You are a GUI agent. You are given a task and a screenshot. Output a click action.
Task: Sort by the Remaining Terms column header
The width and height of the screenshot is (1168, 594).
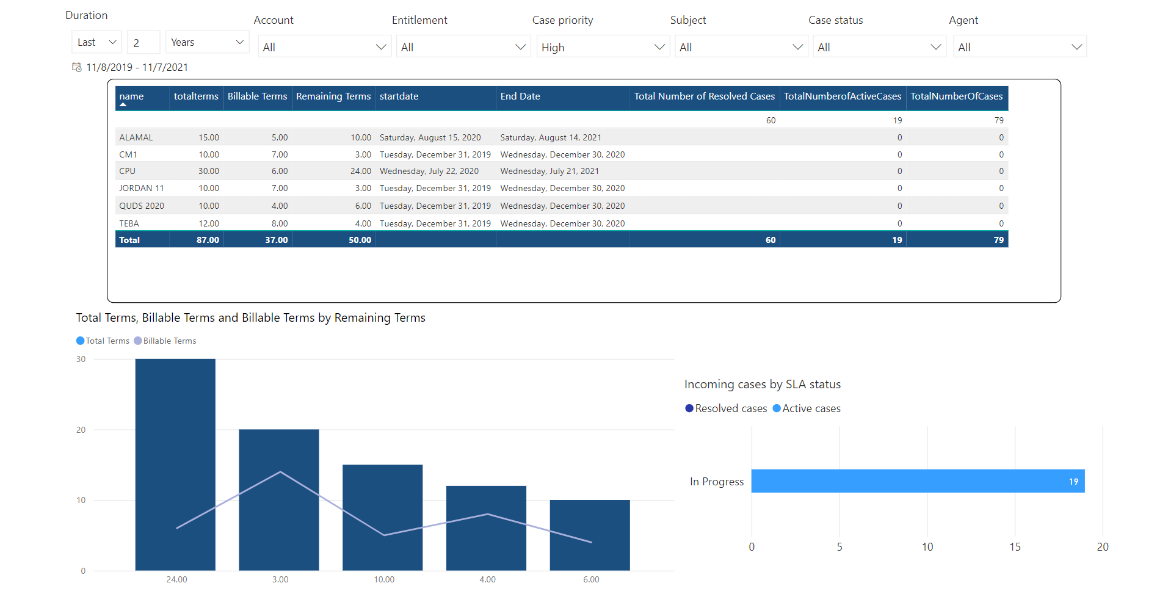[x=333, y=96]
